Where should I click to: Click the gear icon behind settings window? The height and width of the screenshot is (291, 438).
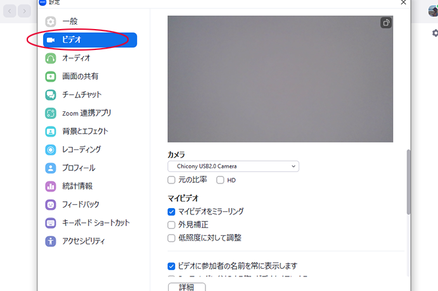click(435, 33)
